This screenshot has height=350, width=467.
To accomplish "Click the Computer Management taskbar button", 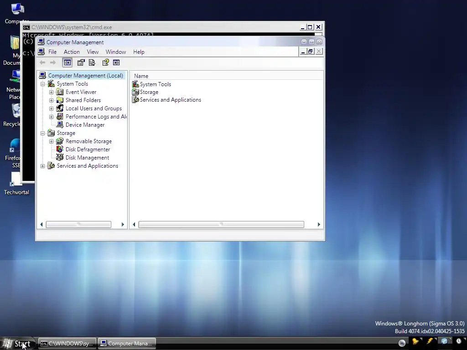I will [127, 344].
